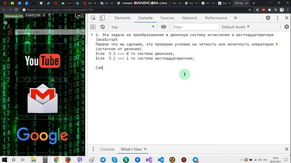Image resolution: width=291 pixels, height=163 pixels.
Task: Go forward in browser history
Action: point(10,10)
